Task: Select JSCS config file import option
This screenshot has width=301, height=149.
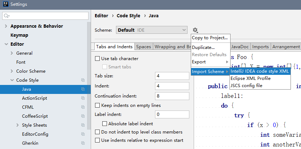Action: [260, 86]
